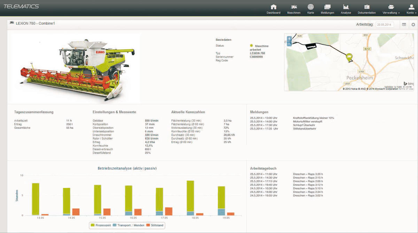Expand the Konto account dropdown

tap(411, 9)
